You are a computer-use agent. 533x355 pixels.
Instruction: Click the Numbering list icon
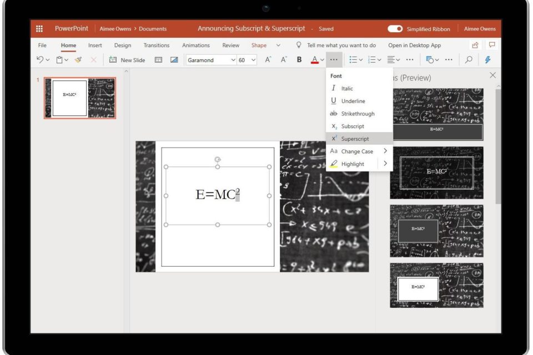372,60
